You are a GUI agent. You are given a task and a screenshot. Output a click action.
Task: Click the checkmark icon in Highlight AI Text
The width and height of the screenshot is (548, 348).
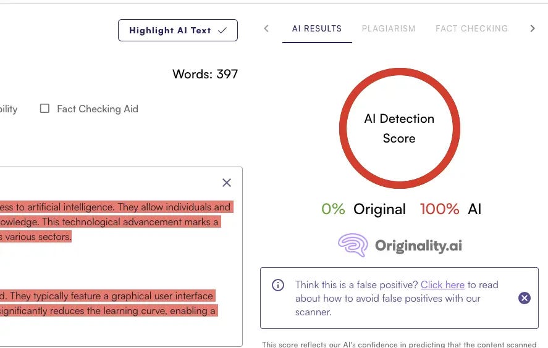(222, 31)
